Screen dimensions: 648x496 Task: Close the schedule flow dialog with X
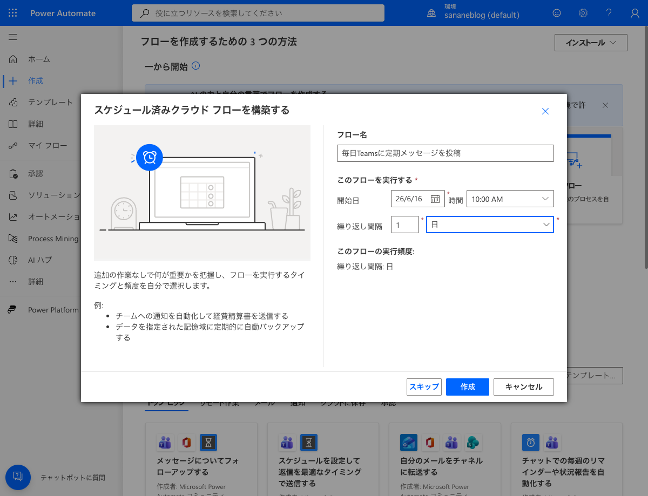pyautogui.click(x=545, y=111)
